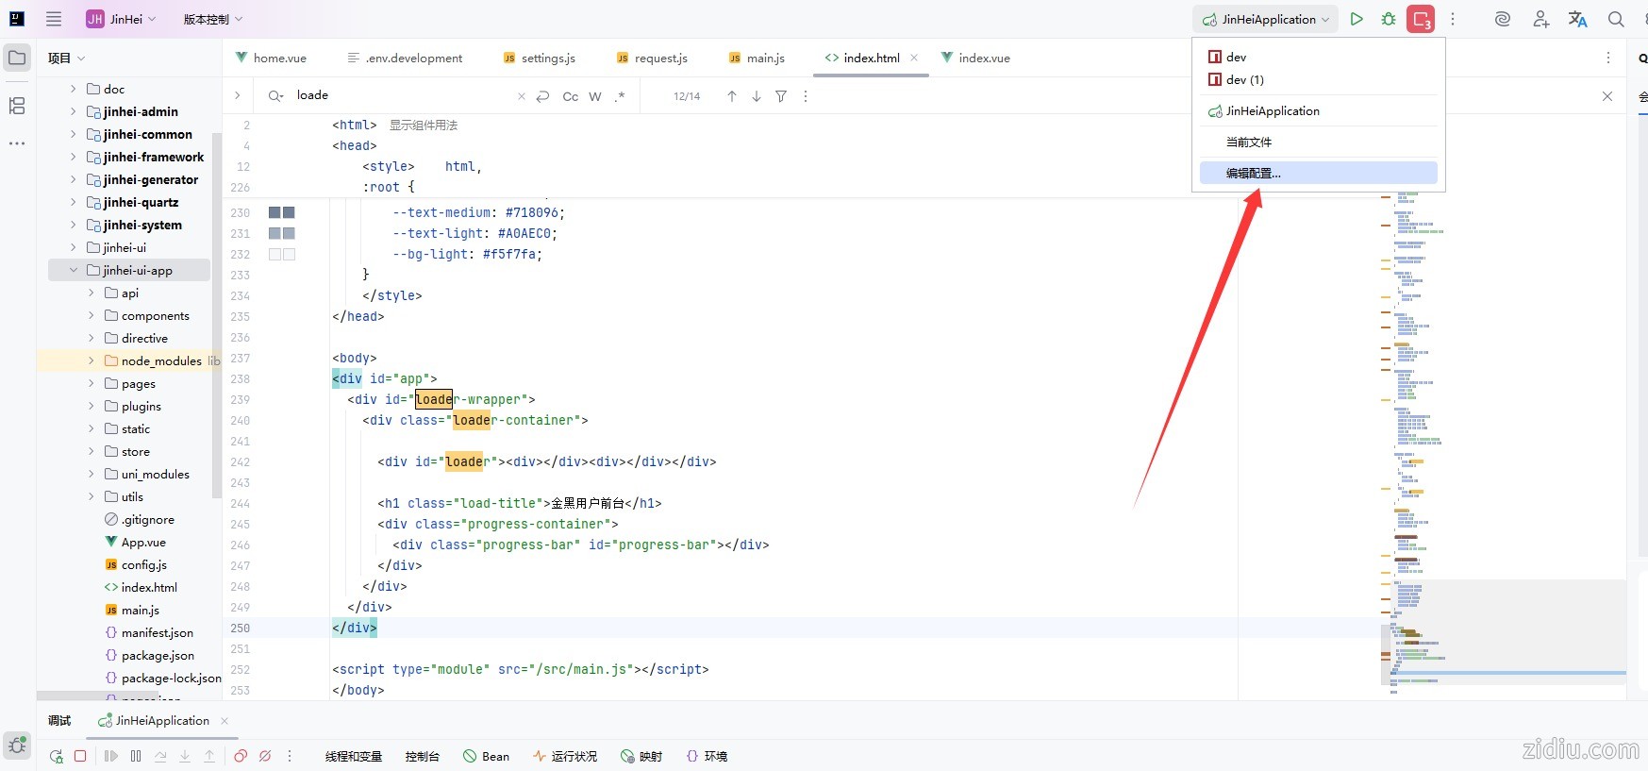Viewport: 1648px width, 771px height.
Task: Open the main hamburger menu
Action: [54, 19]
